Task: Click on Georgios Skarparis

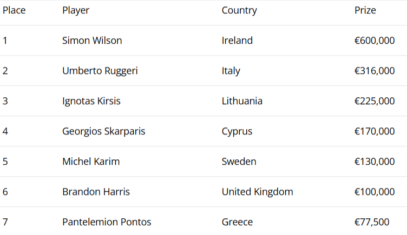Action: point(103,131)
